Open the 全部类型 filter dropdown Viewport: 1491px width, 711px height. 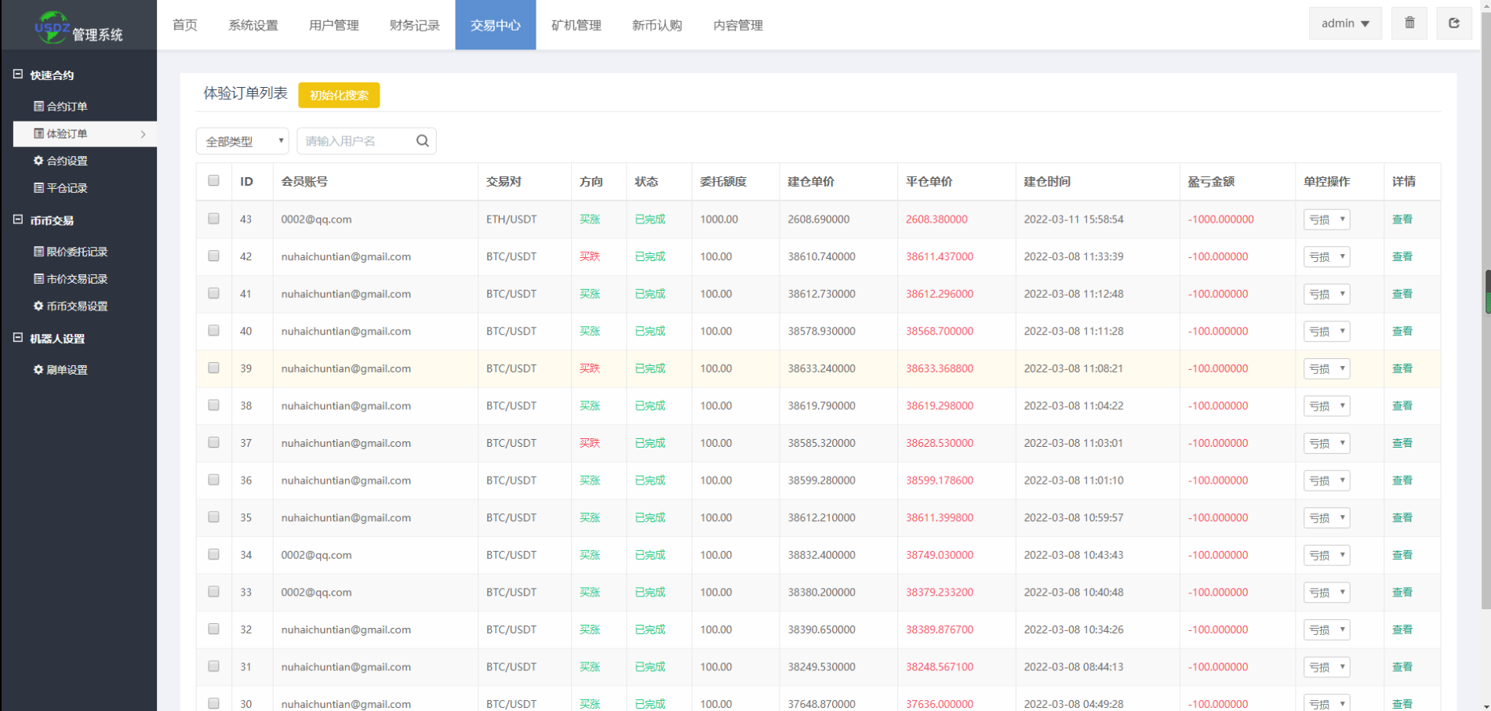242,140
